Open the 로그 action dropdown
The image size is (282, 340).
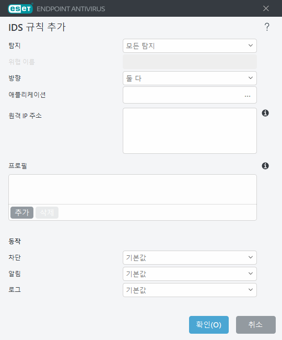pos(190,290)
